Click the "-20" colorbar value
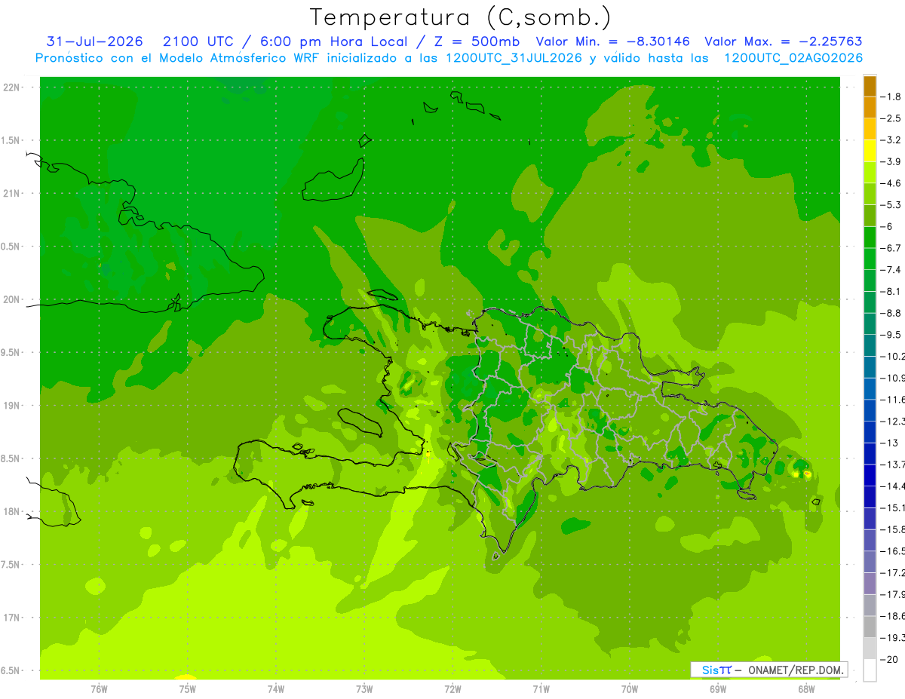Image resolution: width=905 pixels, height=699 pixels. tap(891, 660)
